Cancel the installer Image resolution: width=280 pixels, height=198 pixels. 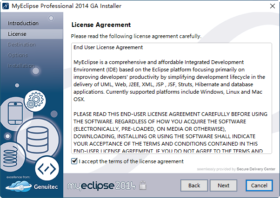point(259,185)
